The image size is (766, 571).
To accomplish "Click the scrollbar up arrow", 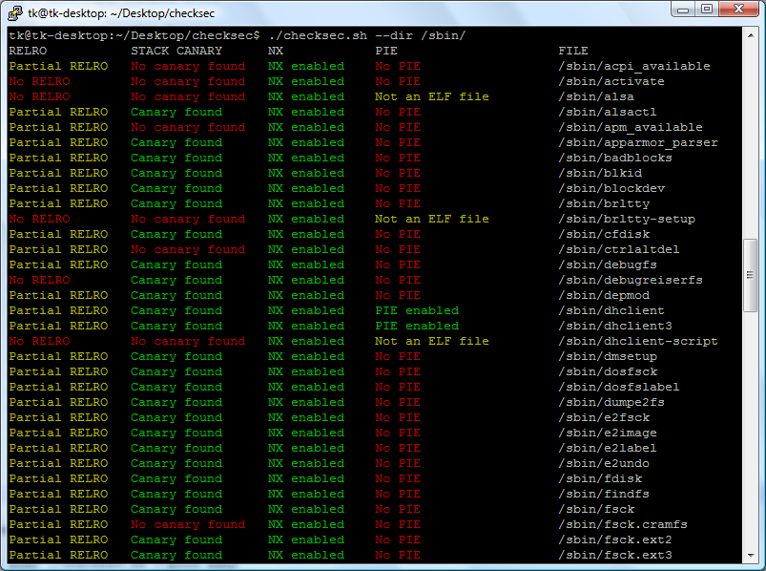I will point(750,35).
